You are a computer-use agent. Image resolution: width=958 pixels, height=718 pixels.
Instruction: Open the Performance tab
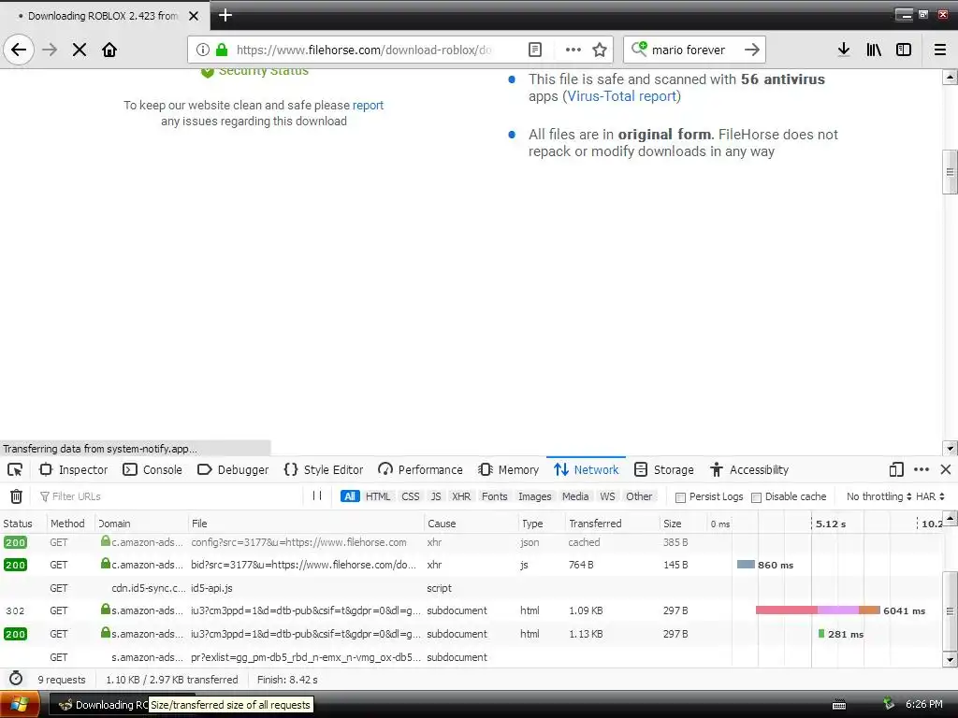click(420, 469)
